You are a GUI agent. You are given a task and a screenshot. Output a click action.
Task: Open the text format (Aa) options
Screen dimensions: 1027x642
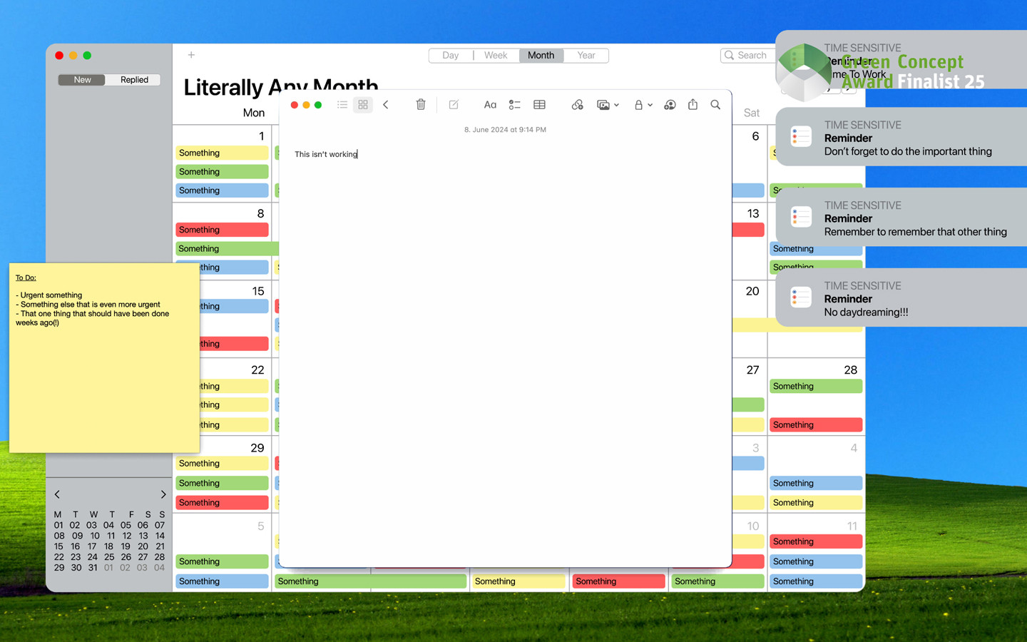click(x=490, y=105)
